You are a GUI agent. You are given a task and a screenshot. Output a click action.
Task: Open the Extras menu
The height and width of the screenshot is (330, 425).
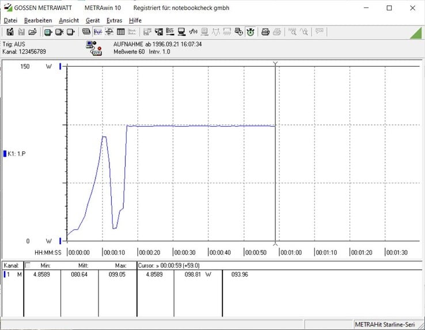pyautogui.click(x=114, y=20)
